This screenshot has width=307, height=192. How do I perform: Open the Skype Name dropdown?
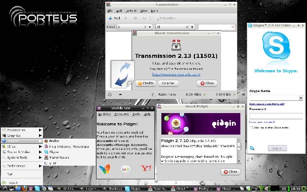(x=300, y=98)
